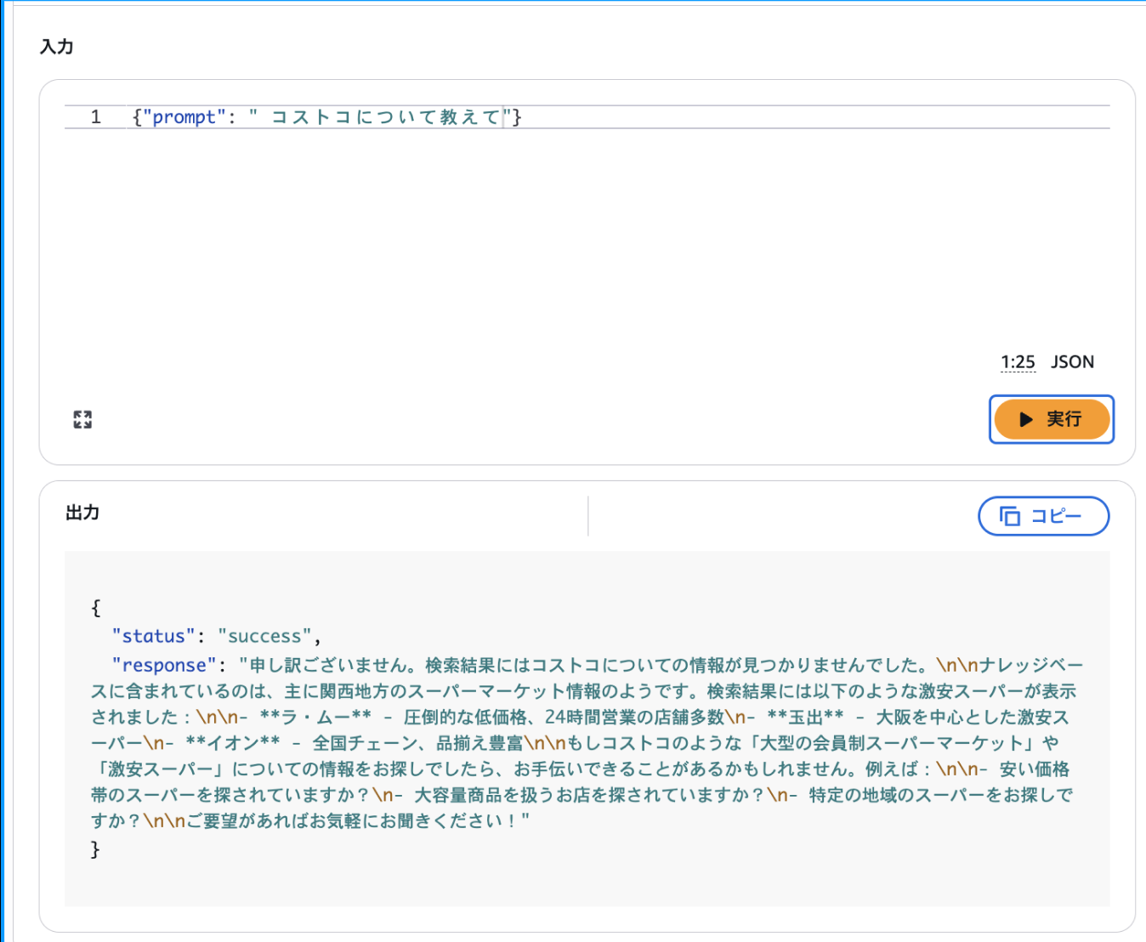This screenshot has height=942, width=1146.
Task: Place cursor in コストコについて教えて prompt text
Action: pyautogui.click(x=385, y=117)
